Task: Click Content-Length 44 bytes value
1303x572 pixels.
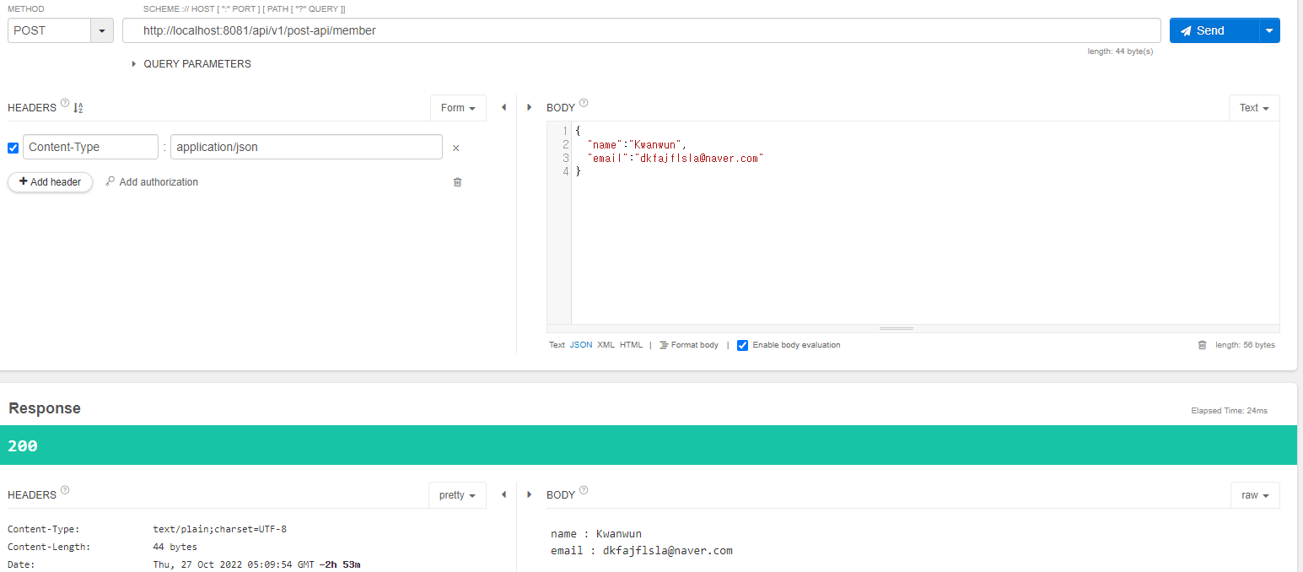Action: 175,547
